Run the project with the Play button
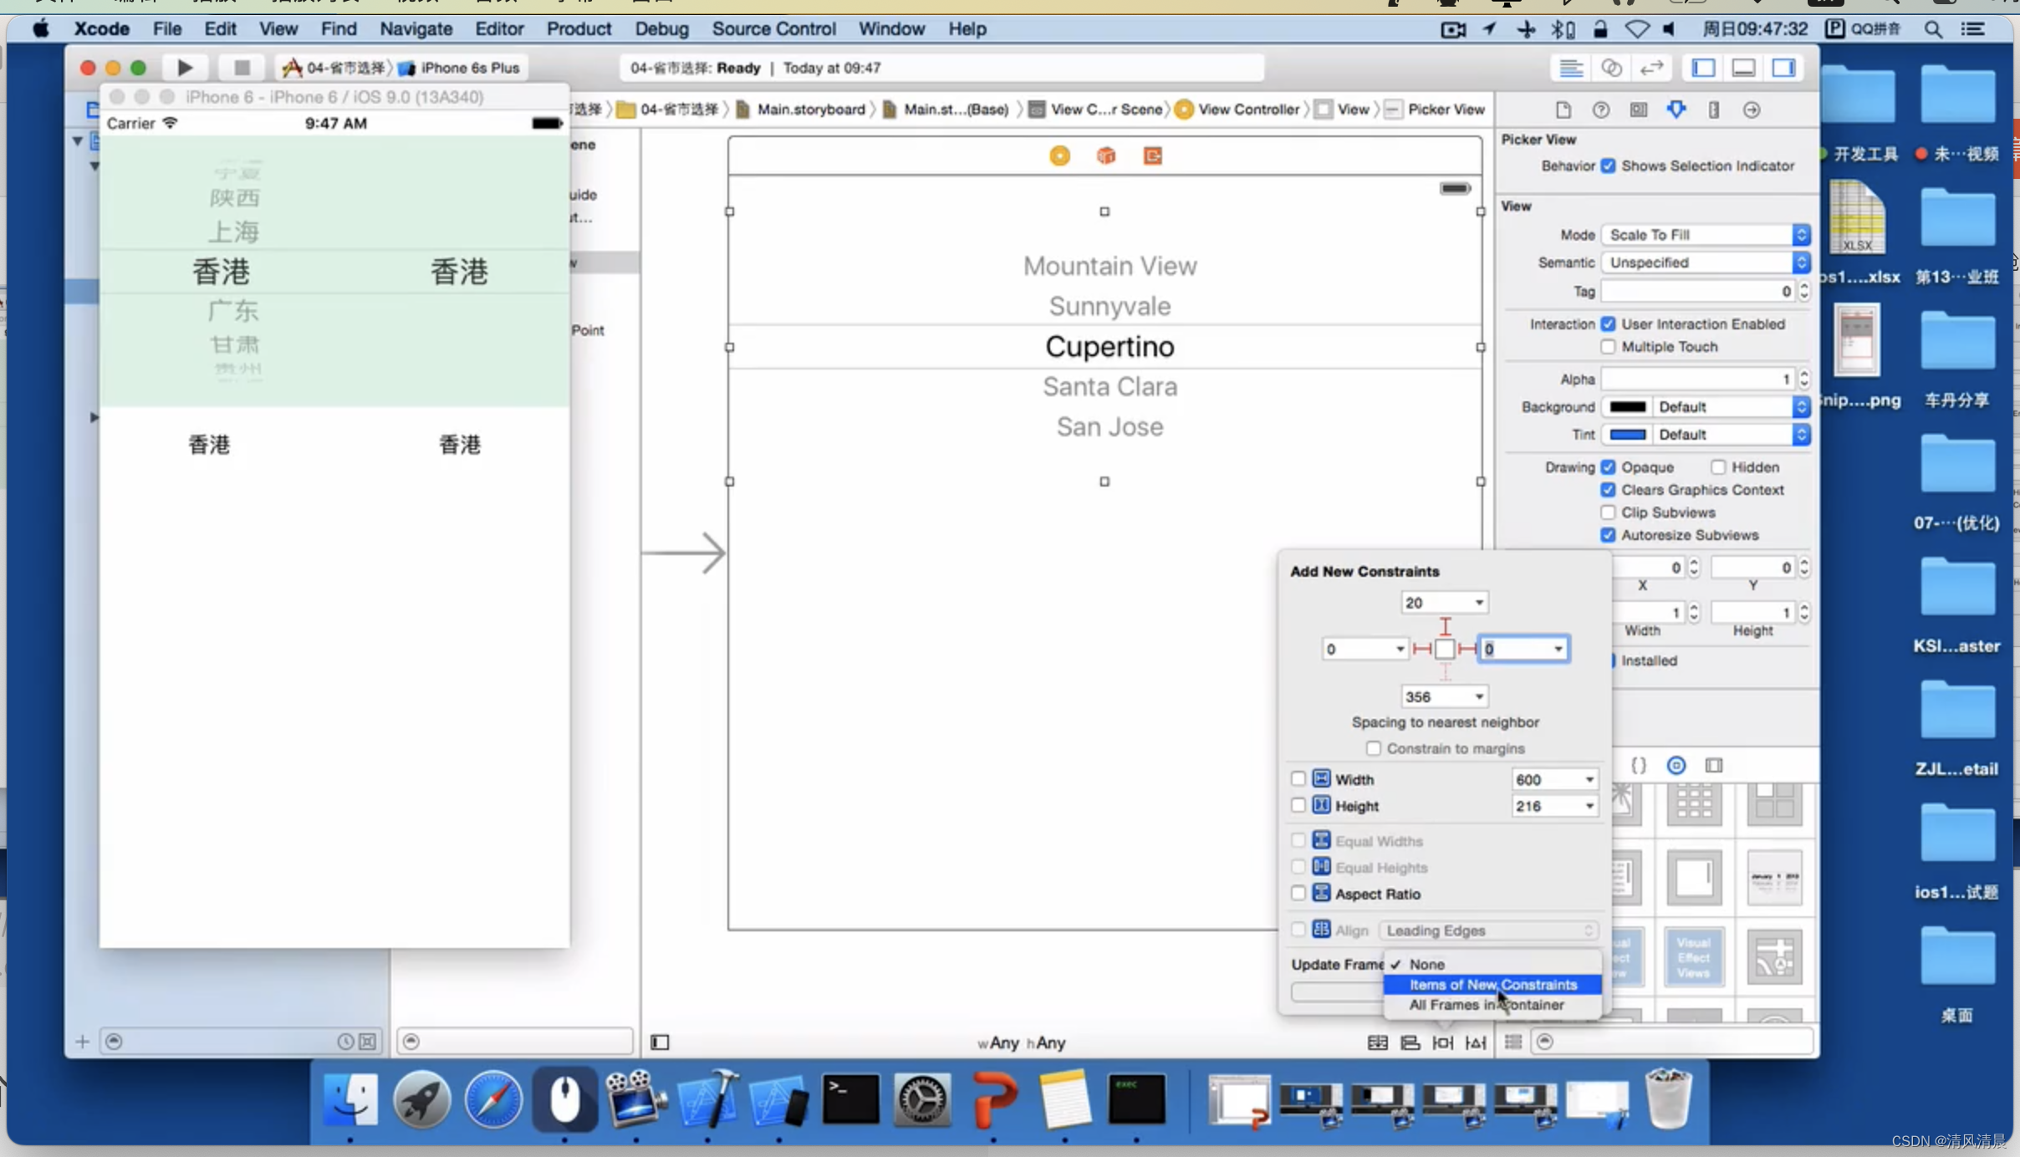This screenshot has width=2020, height=1157. tap(185, 68)
